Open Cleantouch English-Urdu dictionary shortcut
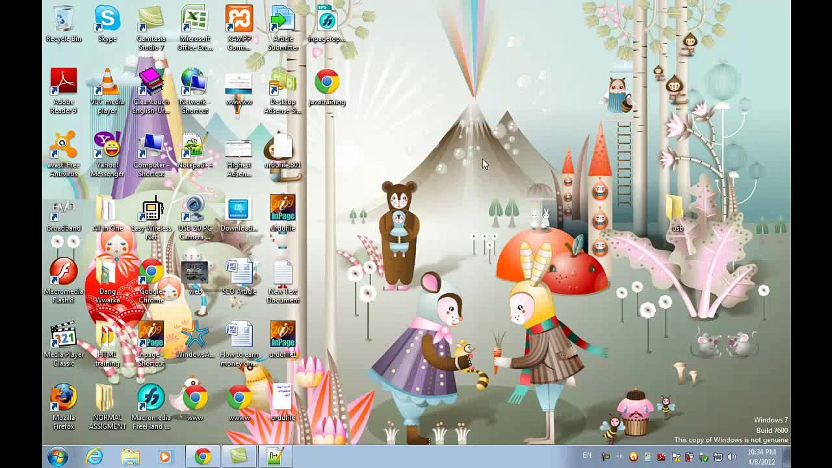Image resolution: width=832 pixels, height=468 pixels. 151,91
